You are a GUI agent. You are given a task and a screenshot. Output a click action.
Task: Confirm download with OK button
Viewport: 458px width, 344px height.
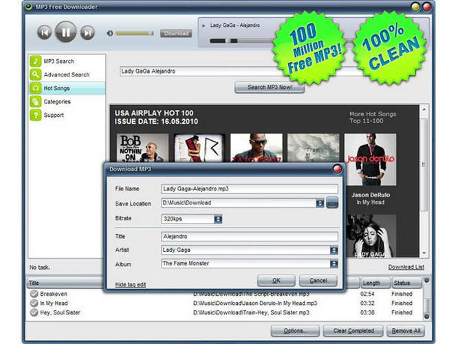276,281
